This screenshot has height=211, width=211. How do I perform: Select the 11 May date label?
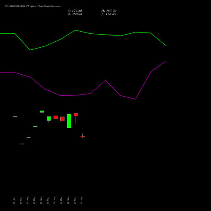pos(21,201)
